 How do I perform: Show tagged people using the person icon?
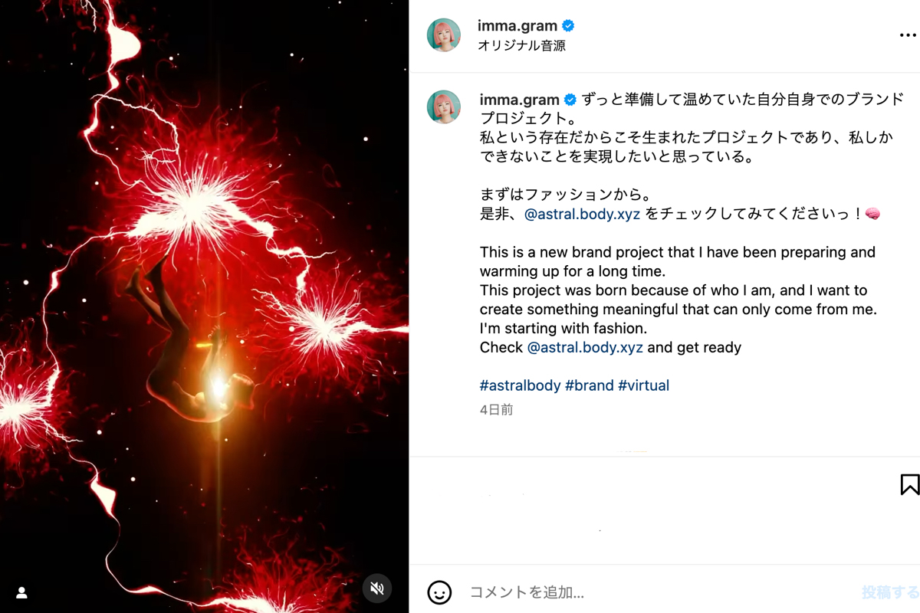coord(21,592)
